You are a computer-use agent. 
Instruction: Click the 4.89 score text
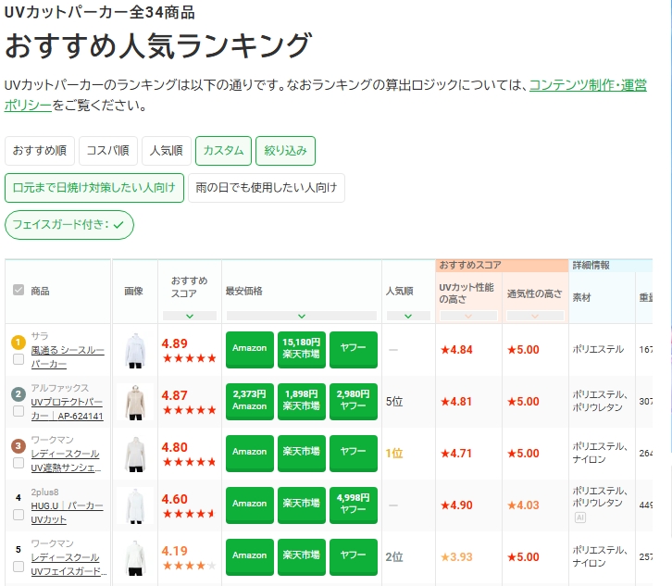click(x=174, y=343)
